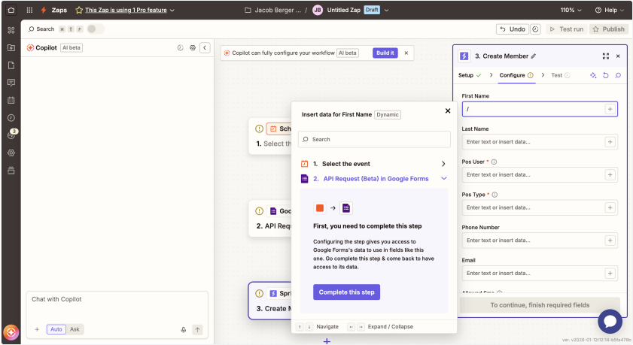
Task: Open Copilot chat history clock icon
Action: 180,47
